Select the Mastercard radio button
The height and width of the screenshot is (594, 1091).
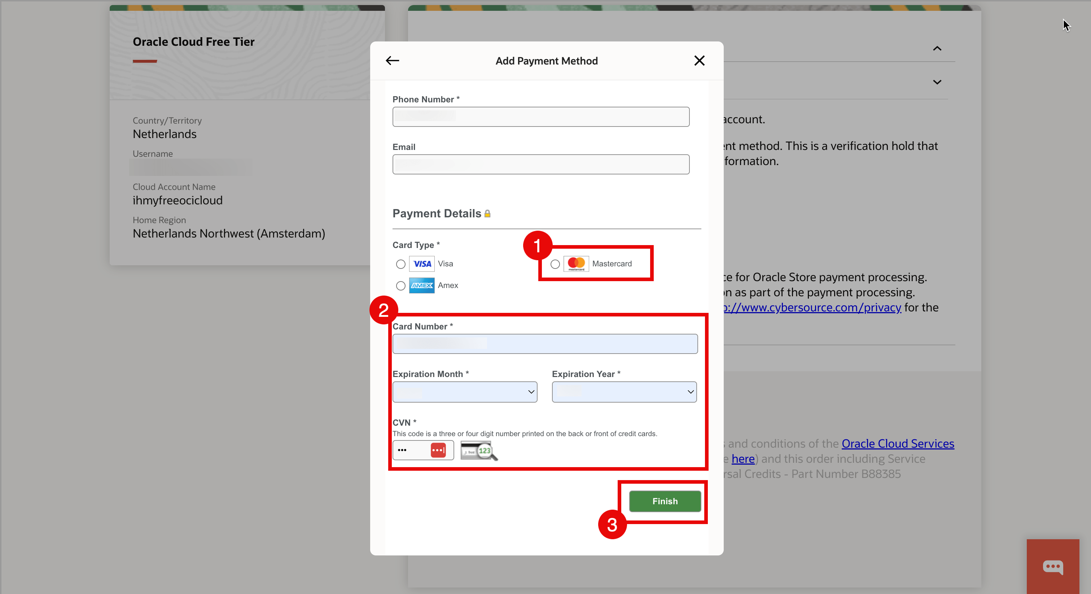555,265
